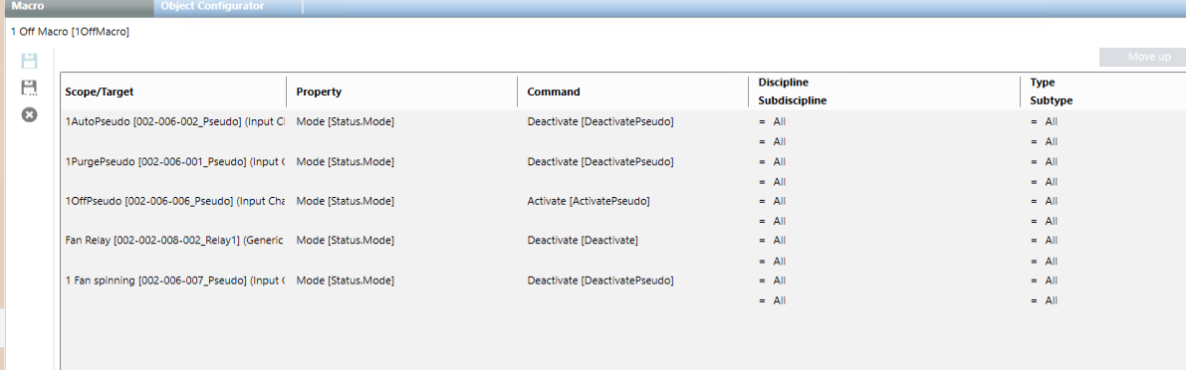The image size is (1186, 370).
Task: Click the Save disk icon
Action: (x=30, y=61)
